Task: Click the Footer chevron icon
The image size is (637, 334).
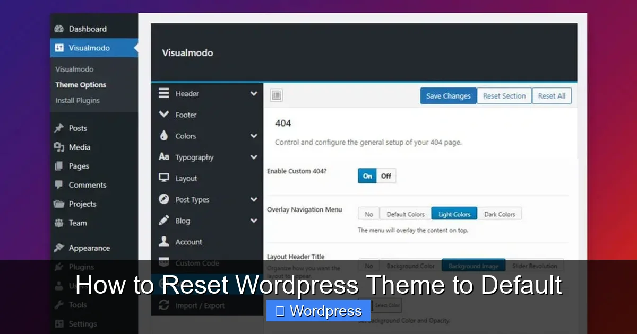Action: (164, 114)
